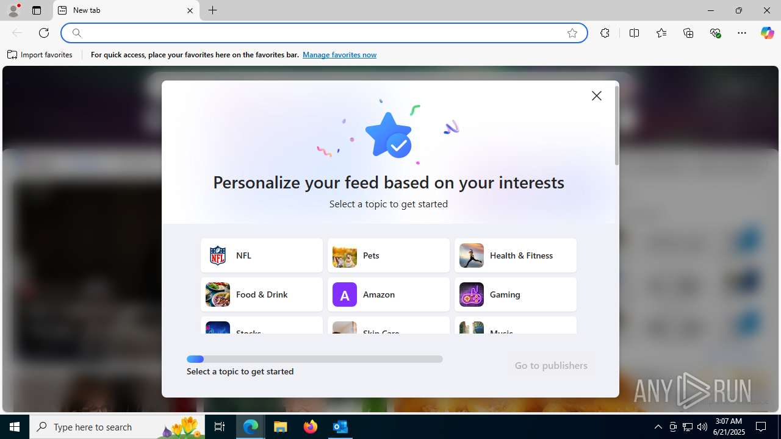Select the Pets topic
Viewport: 781px width, 439px height.
pos(389,255)
